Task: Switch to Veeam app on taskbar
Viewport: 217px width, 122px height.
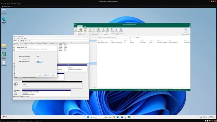Action: (x=129, y=117)
